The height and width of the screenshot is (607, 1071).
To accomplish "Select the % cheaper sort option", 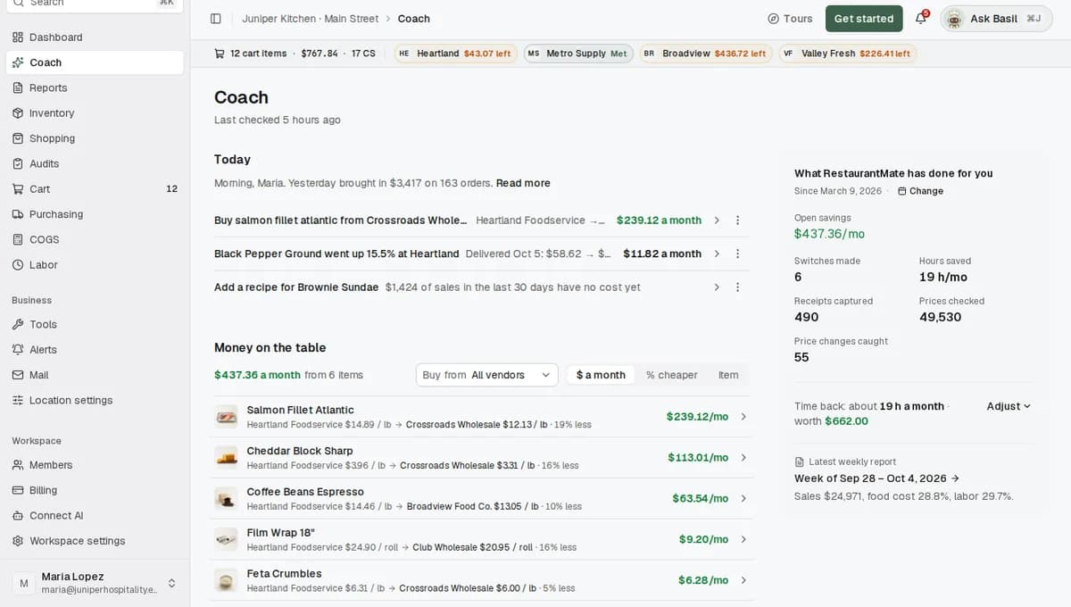I will coord(671,375).
